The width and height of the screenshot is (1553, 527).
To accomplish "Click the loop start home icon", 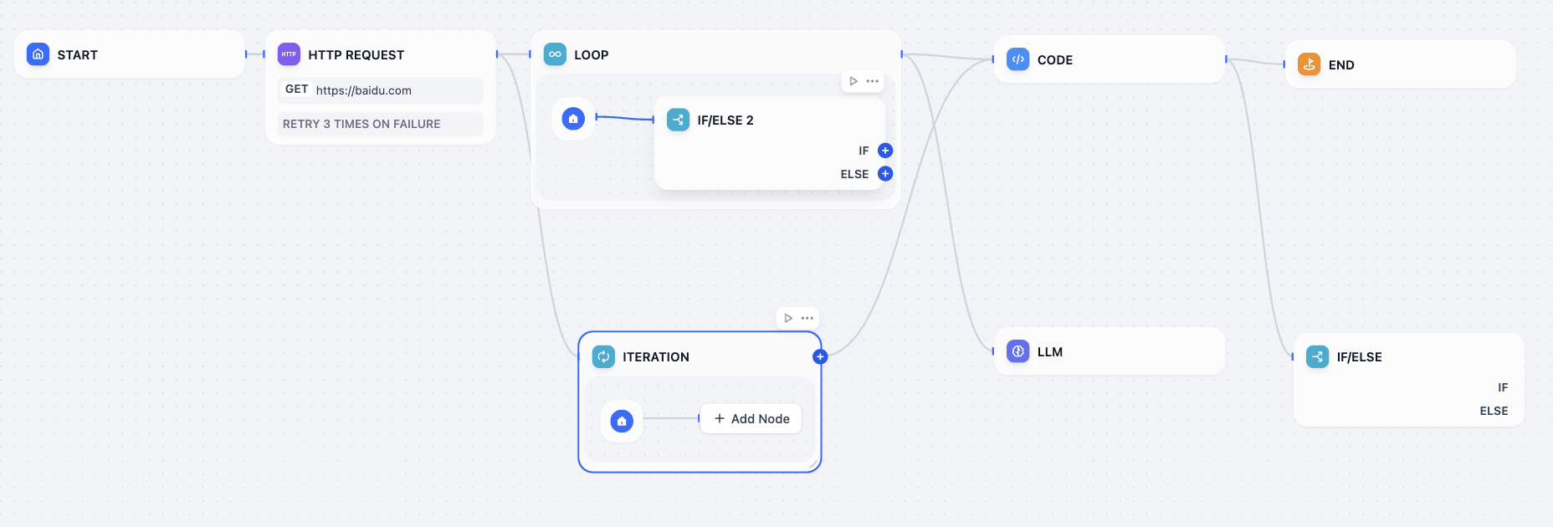I will 573,119.
